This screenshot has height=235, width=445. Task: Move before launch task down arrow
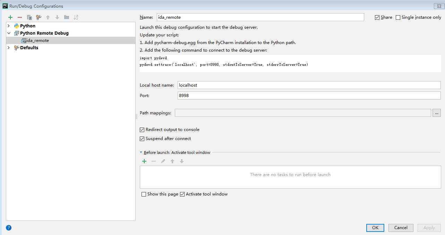(x=182, y=161)
